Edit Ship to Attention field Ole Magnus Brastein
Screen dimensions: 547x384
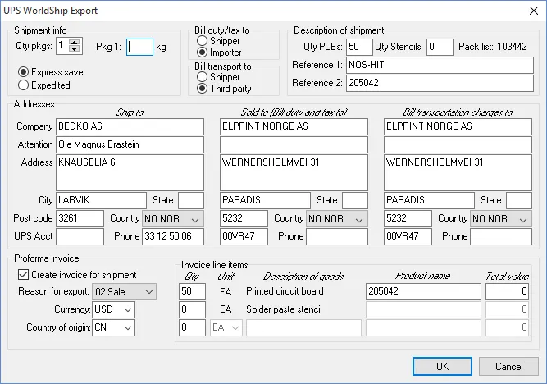(x=130, y=145)
